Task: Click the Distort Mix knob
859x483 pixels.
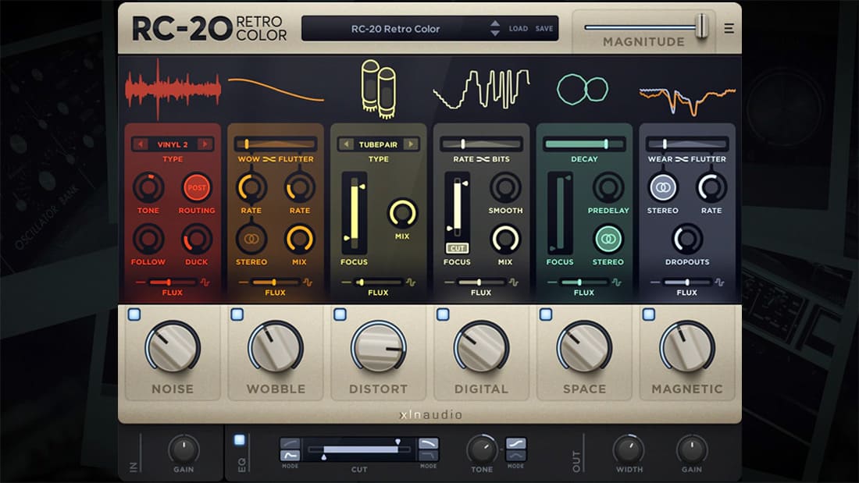Action: (x=402, y=213)
